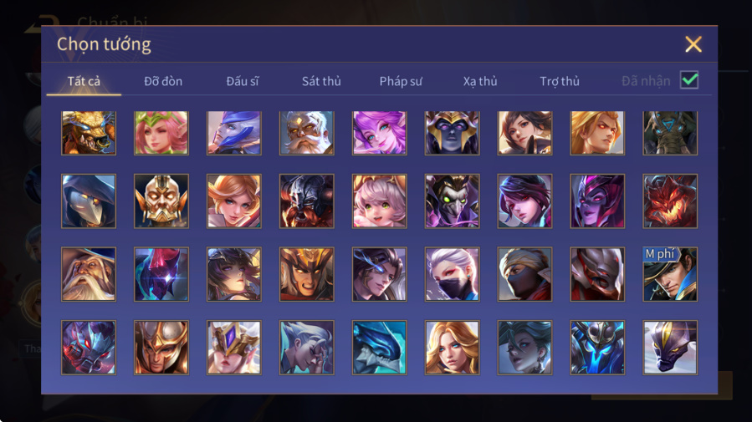Select the golden-masked warrior with horns
The image size is (752, 422).
pos(161,201)
